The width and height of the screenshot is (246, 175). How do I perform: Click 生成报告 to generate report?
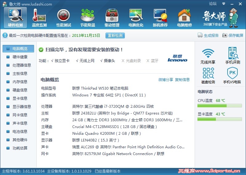coord(208,35)
